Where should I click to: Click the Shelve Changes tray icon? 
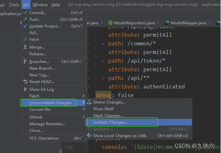pyautogui.click(x=89, y=102)
